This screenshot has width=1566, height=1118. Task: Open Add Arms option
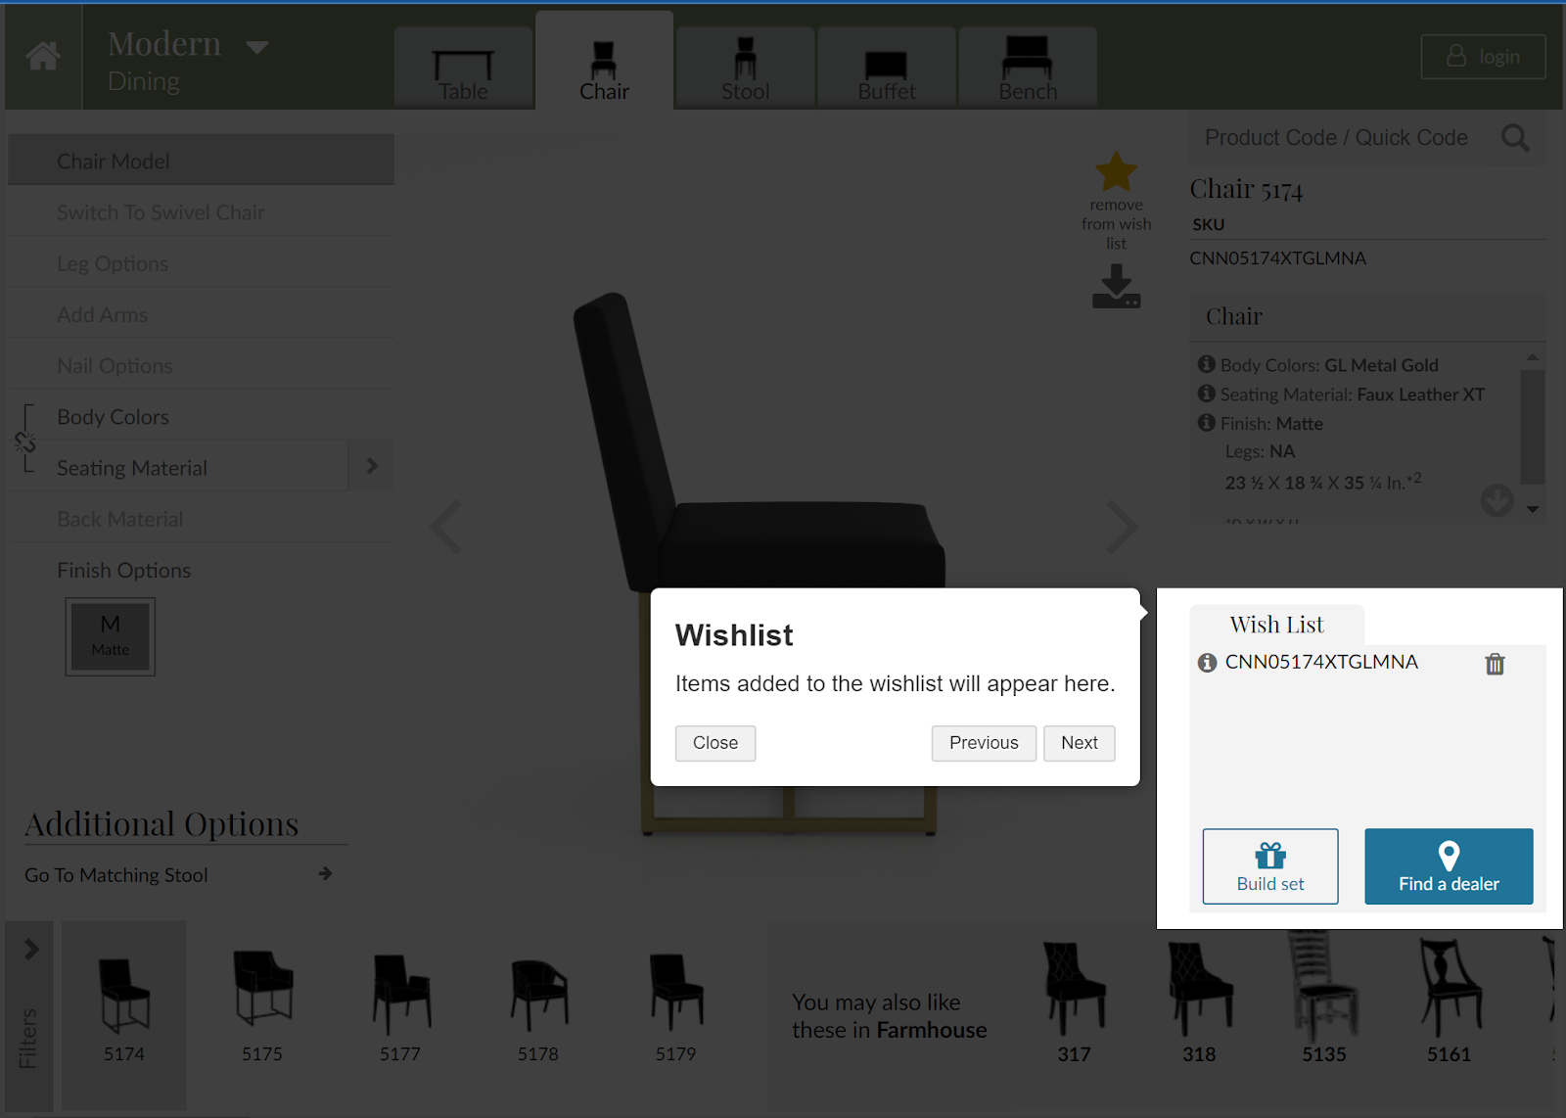point(201,314)
